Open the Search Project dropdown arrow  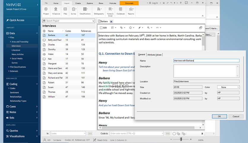coord(93,21)
